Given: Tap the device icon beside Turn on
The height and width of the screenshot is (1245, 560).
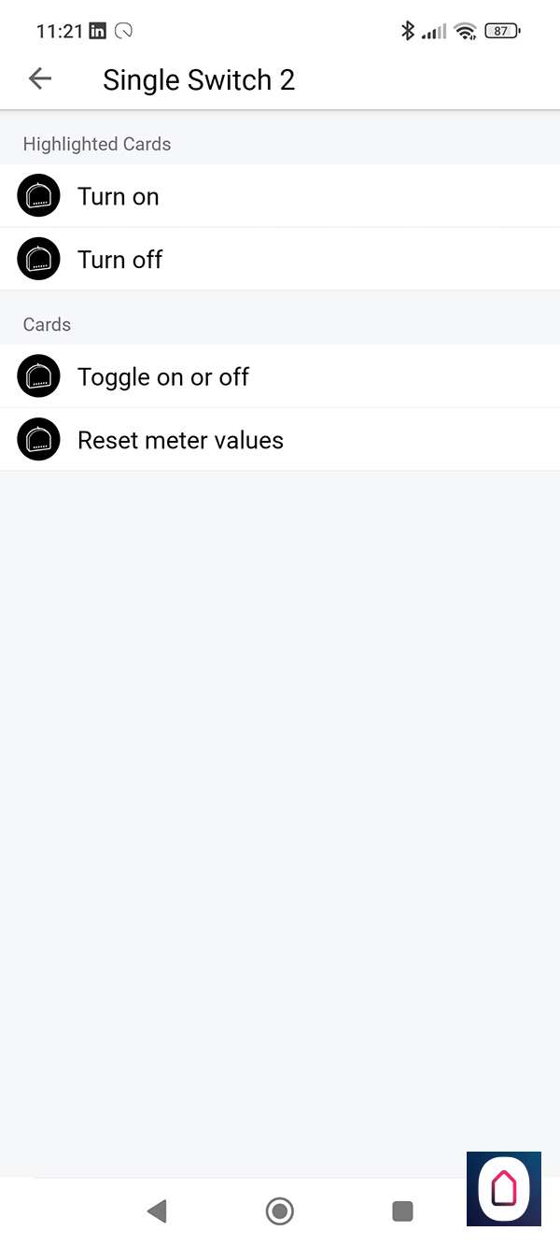Looking at the screenshot, I should point(38,196).
